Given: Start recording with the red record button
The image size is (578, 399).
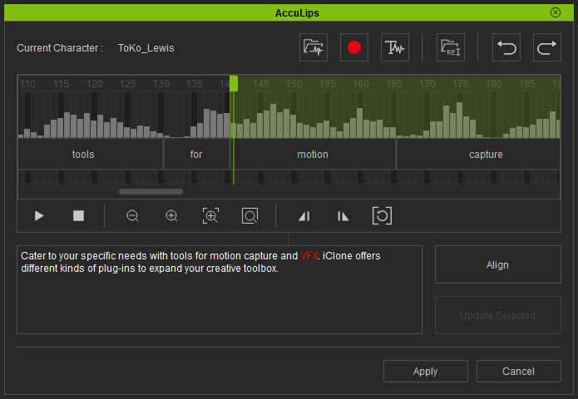Looking at the screenshot, I should pyautogui.click(x=354, y=48).
